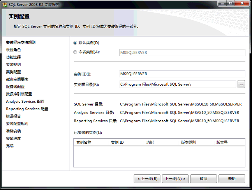This screenshot has height=190, width=252.
Task: Open the browse (...) button for root directory
Action: coord(241,84)
